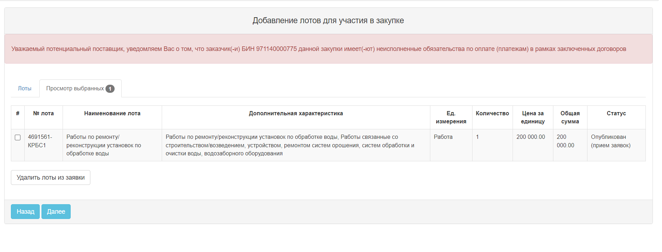The width and height of the screenshot is (662, 252).
Task: Click the Общая сумма column header
Action: 570,117
